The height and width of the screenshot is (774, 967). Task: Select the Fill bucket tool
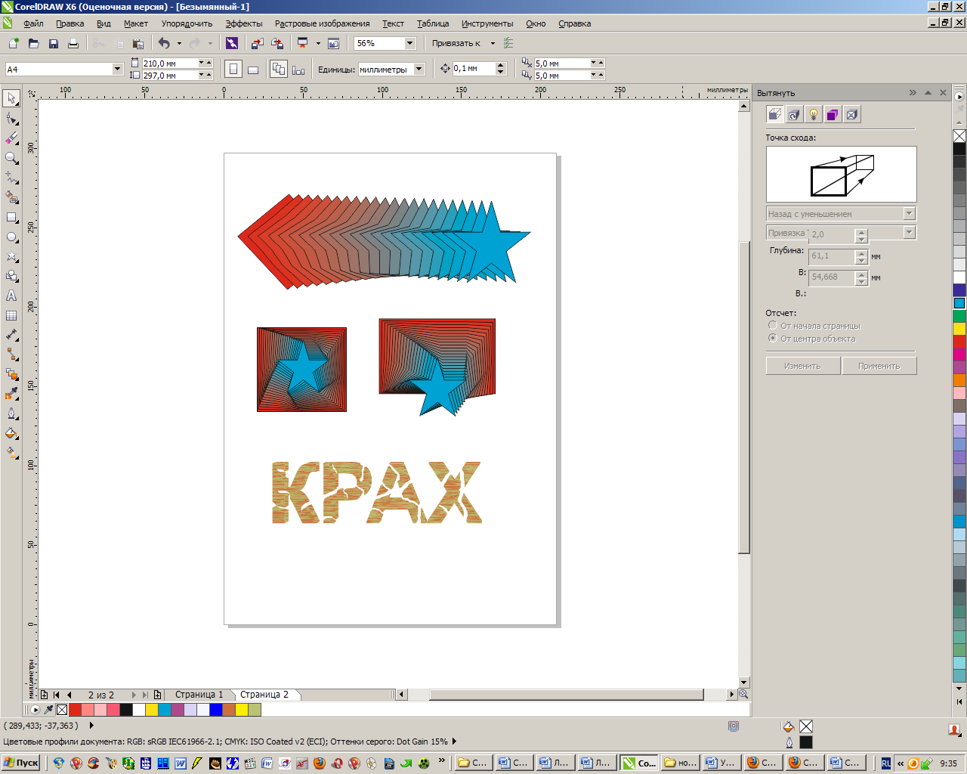11,433
